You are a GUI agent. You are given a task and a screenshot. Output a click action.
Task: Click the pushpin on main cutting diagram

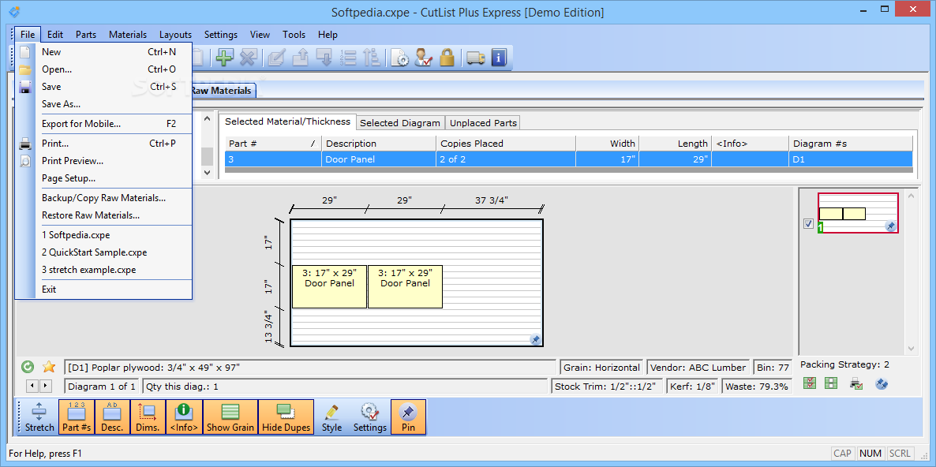pyautogui.click(x=535, y=339)
